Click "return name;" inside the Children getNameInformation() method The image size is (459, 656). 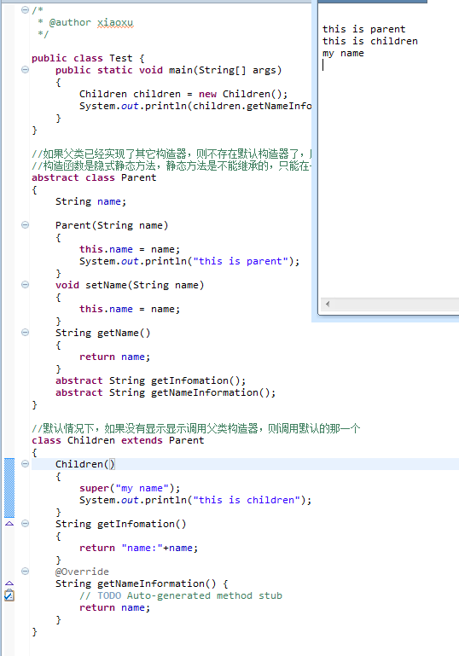click(114, 607)
